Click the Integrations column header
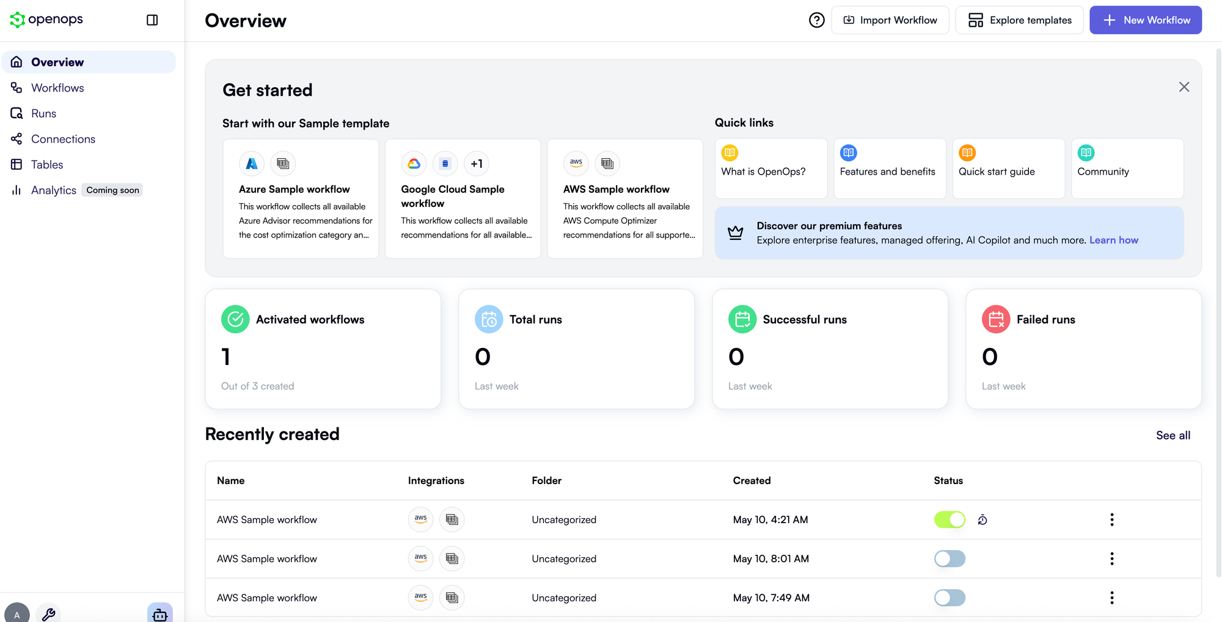This screenshot has height=622, width=1222. (436, 480)
